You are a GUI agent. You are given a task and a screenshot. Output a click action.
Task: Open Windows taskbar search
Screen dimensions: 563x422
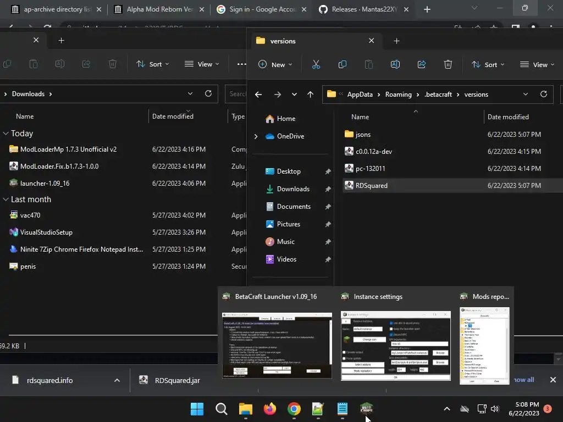point(221,409)
